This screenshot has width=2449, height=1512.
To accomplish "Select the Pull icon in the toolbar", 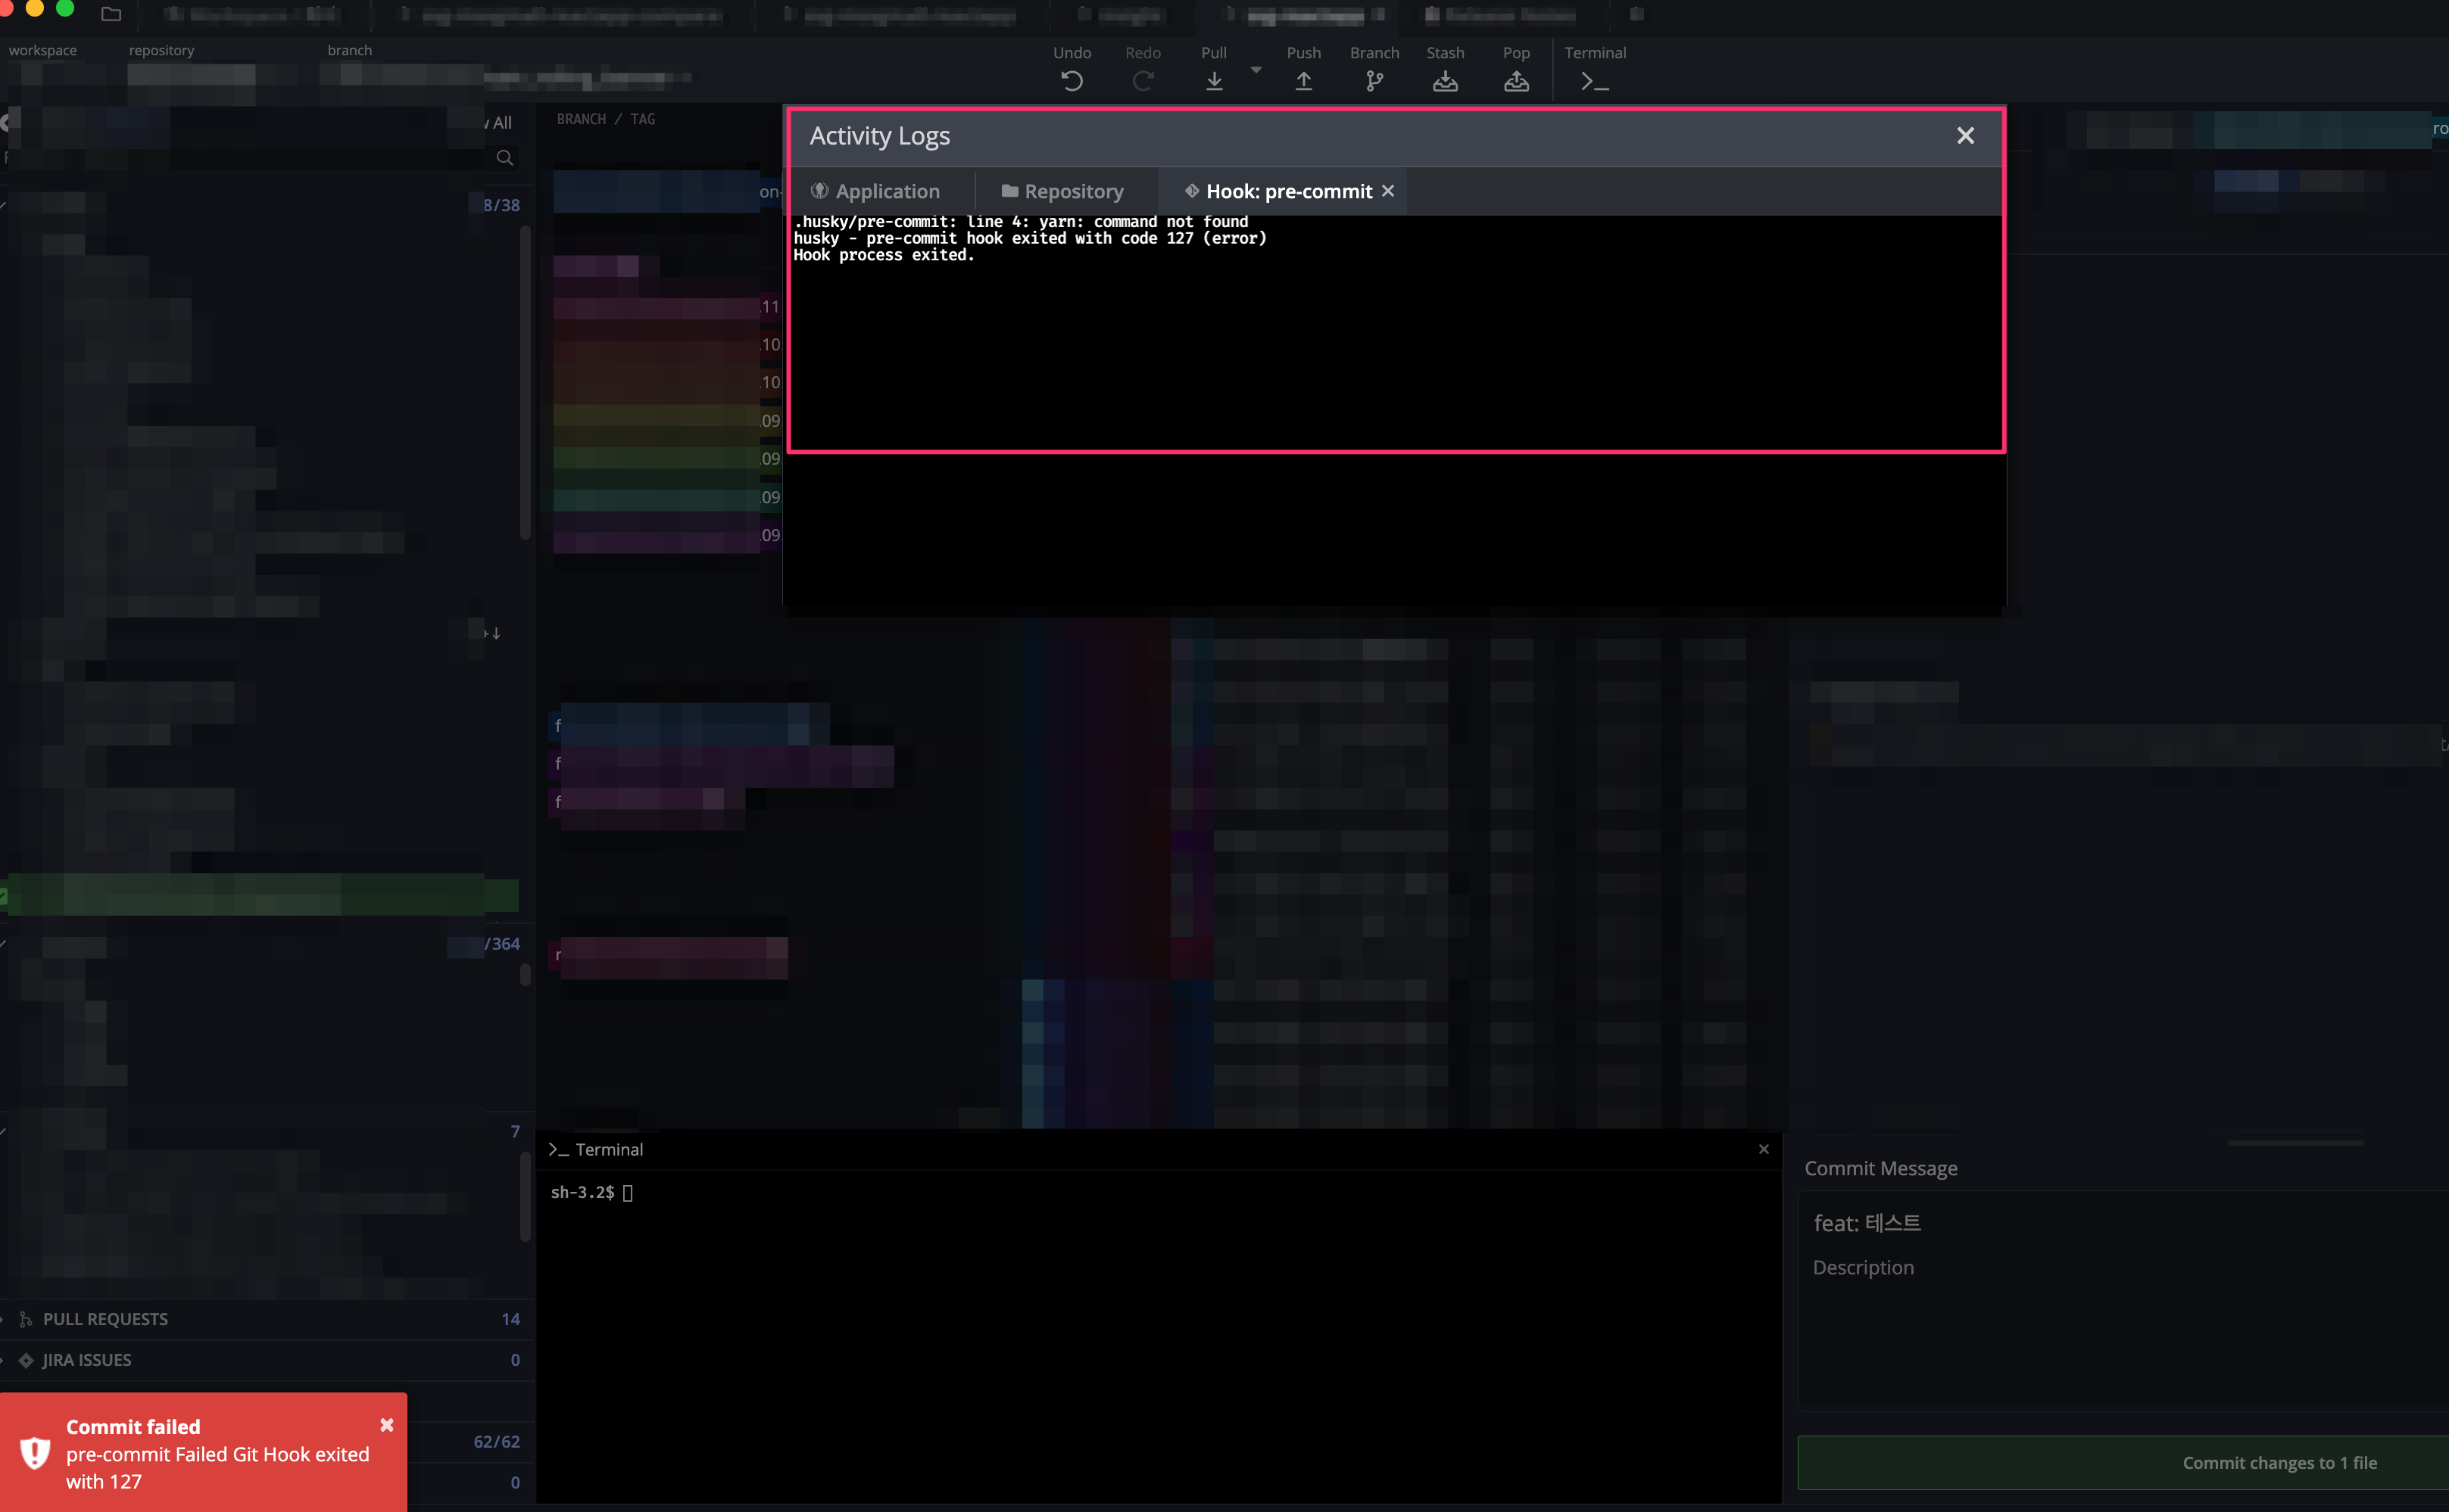I will coord(1213,80).
